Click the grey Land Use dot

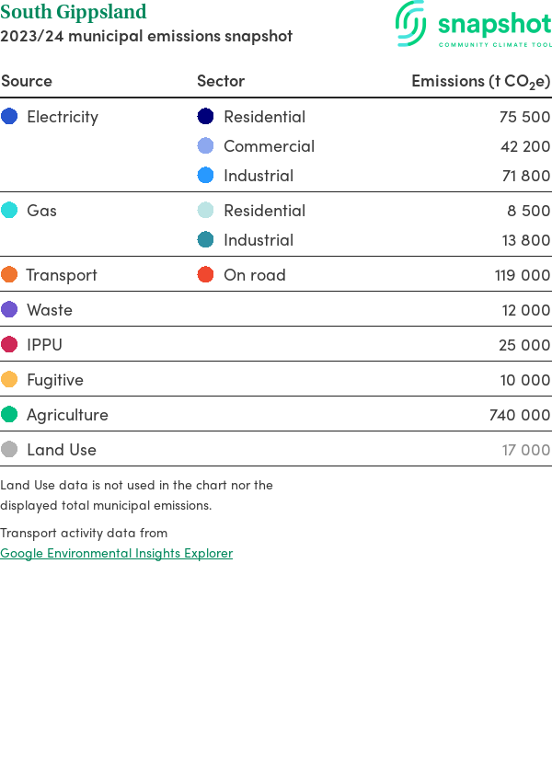9,450
